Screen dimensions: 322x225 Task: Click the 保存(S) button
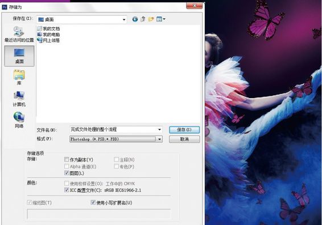pyautogui.click(x=184, y=130)
